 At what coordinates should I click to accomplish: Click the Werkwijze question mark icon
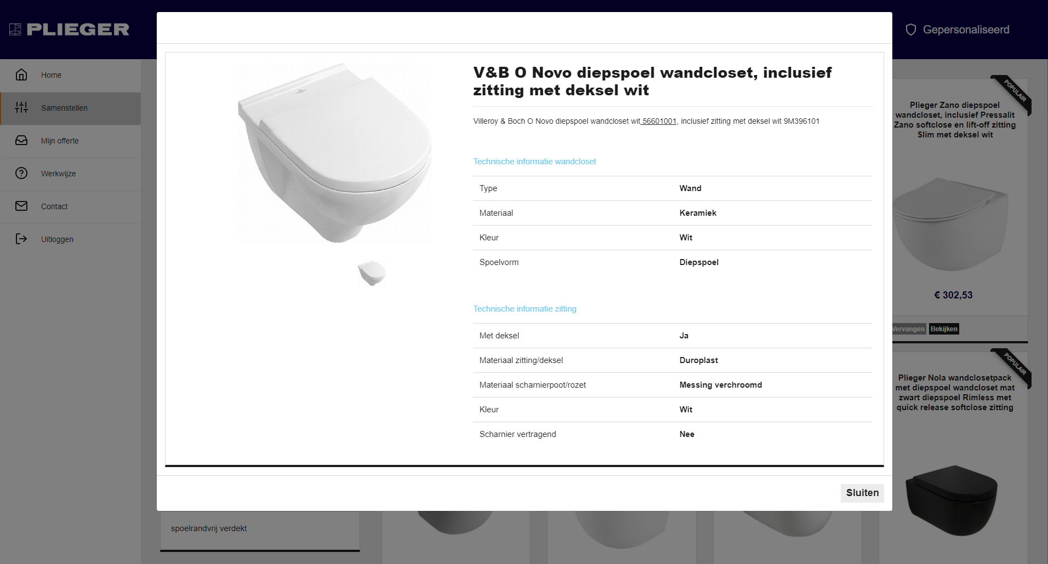tap(21, 174)
